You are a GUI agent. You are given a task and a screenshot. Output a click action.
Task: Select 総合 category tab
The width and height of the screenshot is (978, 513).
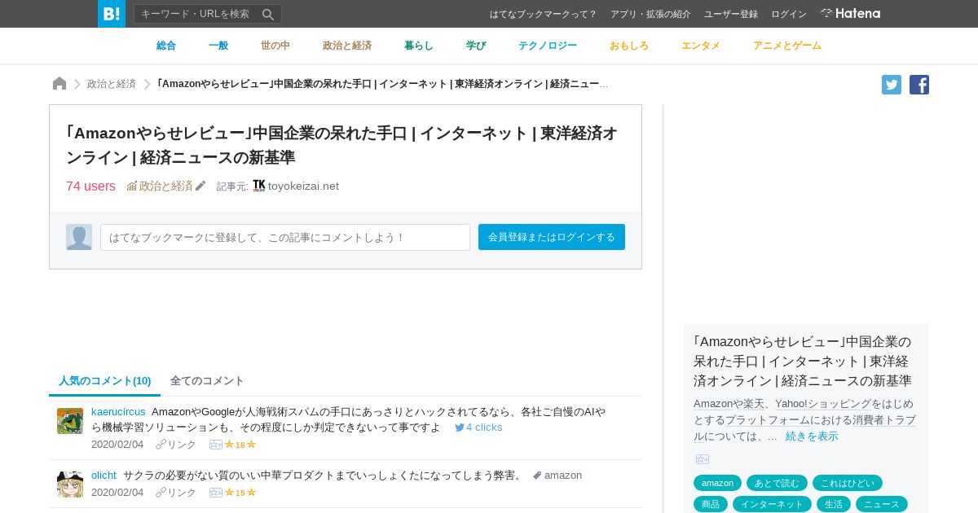point(166,46)
